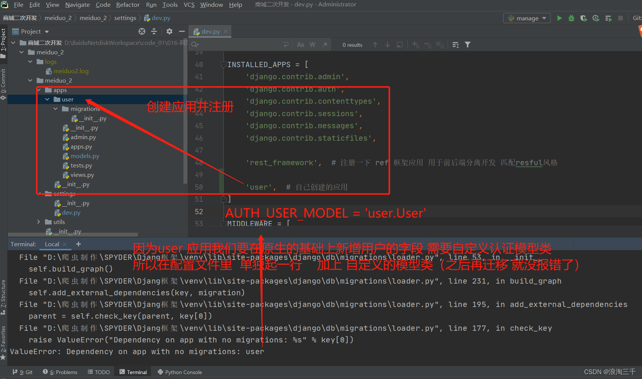642x379 pixels.
Task: Open the run-more tasks list icon
Action: (x=608, y=18)
